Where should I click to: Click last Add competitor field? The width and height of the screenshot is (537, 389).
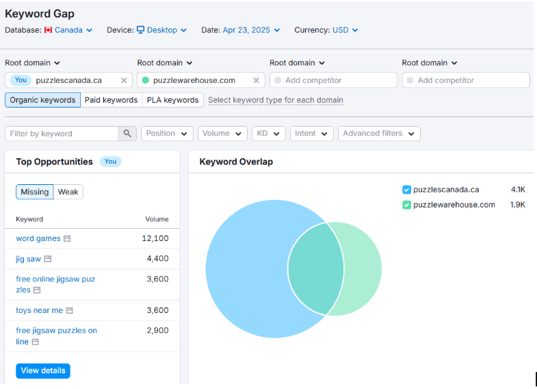(466, 80)
